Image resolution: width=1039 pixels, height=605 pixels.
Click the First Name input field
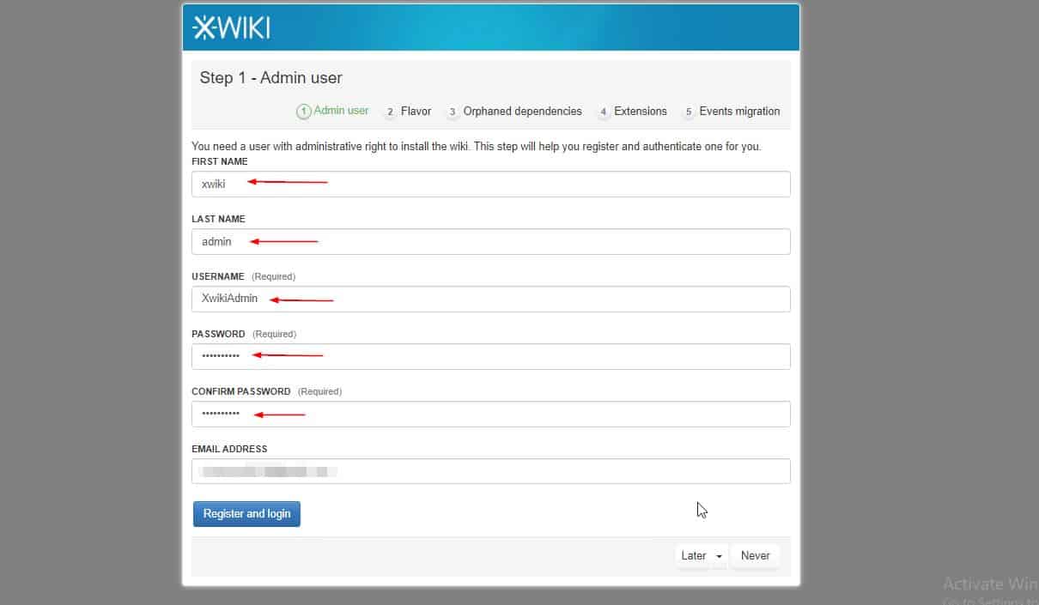[x=490, y=184]
